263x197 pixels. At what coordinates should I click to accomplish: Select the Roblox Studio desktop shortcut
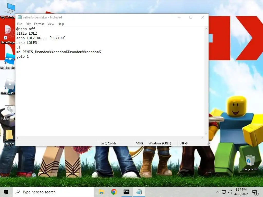tap(8, 61)
